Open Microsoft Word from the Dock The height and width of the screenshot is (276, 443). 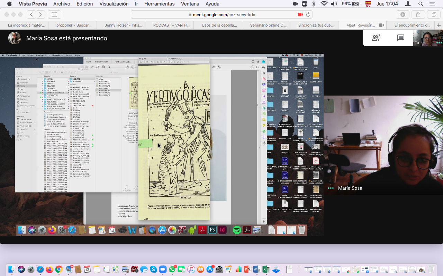(x=257, y=269)
